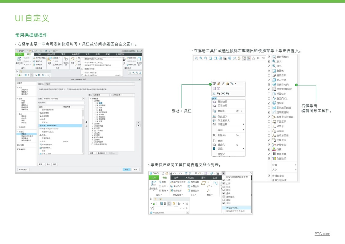
Task: Click 自定义 at bottom of context menu
Action: point(228,154)
